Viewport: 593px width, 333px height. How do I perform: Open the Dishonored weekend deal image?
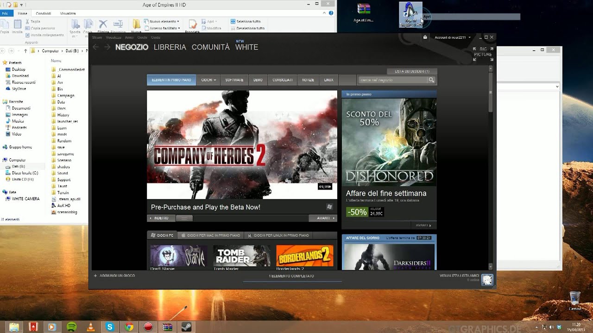click(389, 142)
